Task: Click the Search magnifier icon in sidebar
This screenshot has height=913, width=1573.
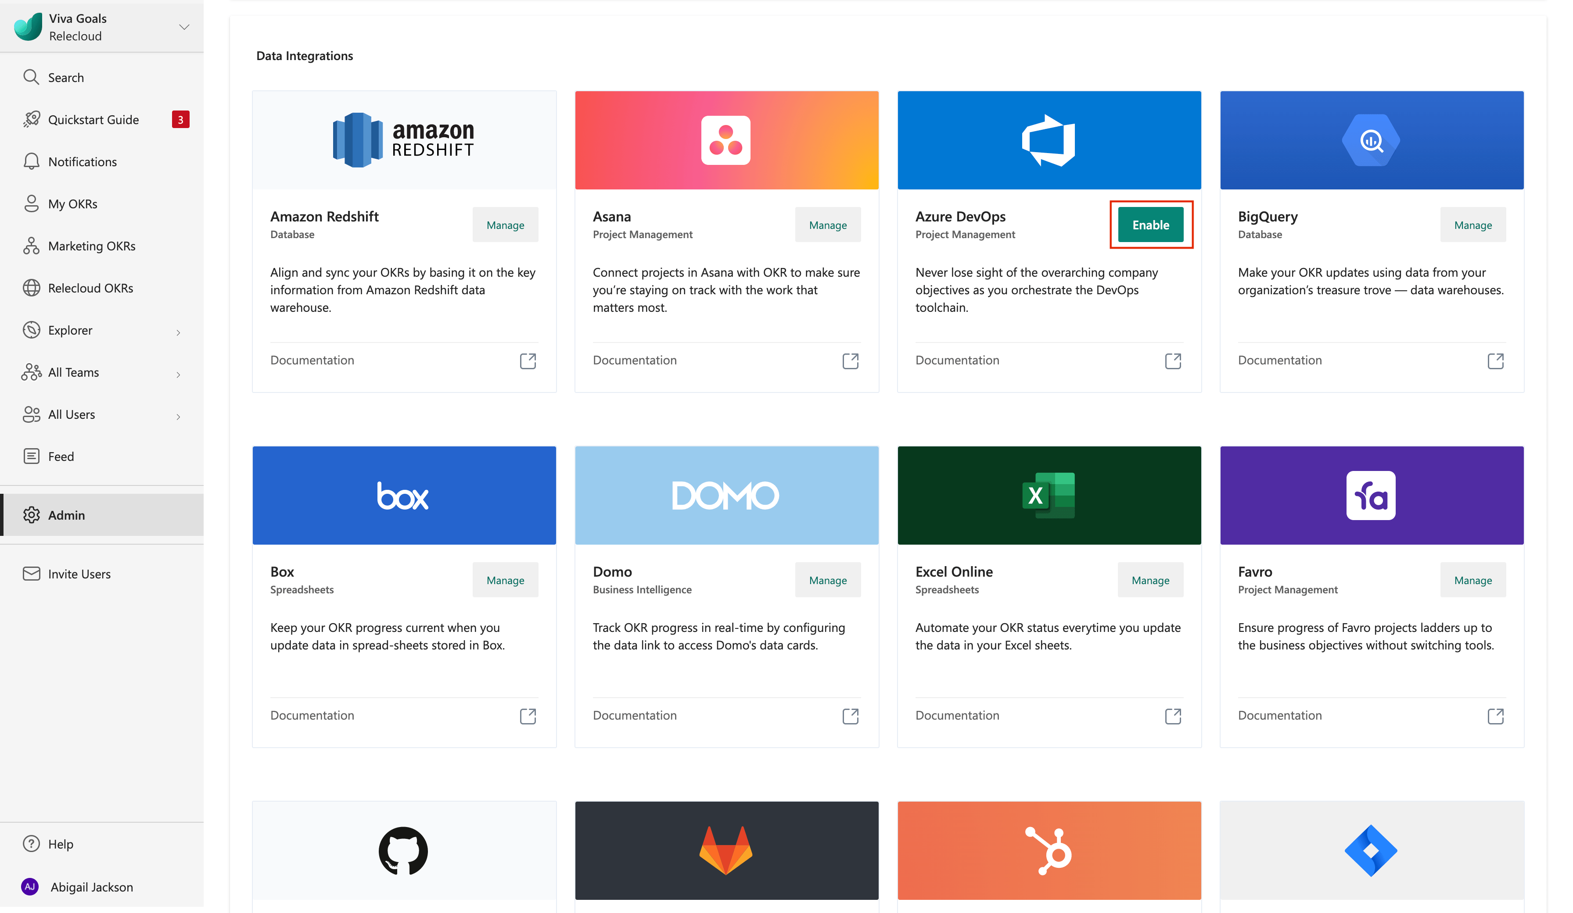Action: 31,77
